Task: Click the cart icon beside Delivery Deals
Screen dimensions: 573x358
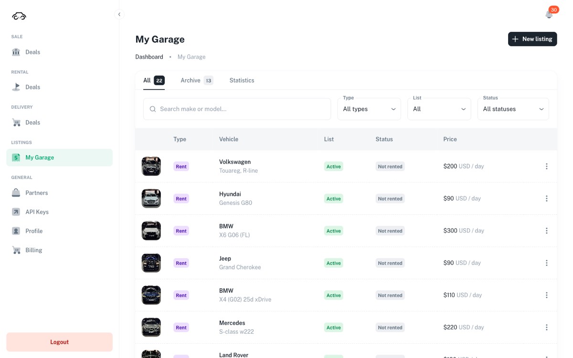Action: 16,122
